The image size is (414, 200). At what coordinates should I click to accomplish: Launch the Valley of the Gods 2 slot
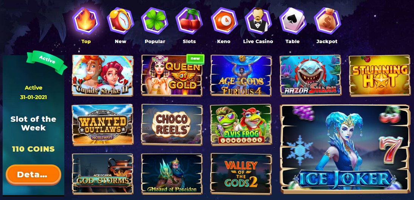[241, 174]
